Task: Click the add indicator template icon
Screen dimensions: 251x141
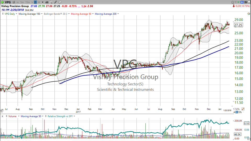Action: point(51,2)
